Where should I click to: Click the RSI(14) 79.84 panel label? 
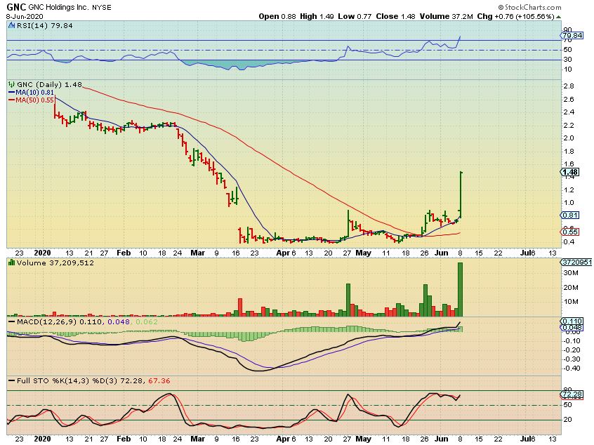pyautogui.click(x=44, y=26)
